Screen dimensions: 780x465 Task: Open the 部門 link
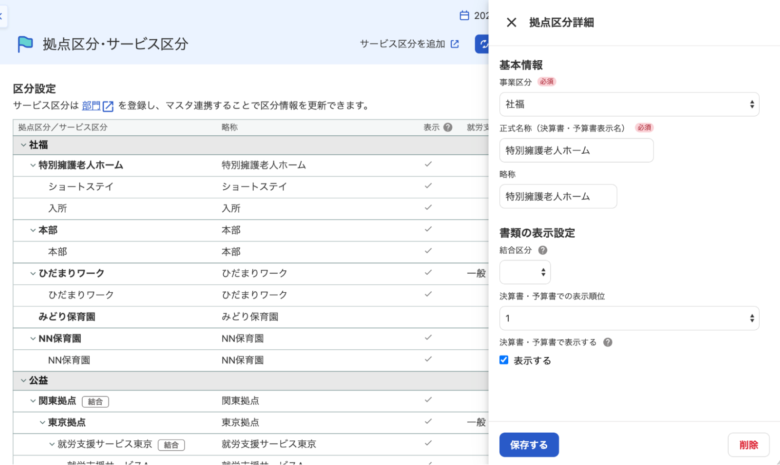[91, 106]
